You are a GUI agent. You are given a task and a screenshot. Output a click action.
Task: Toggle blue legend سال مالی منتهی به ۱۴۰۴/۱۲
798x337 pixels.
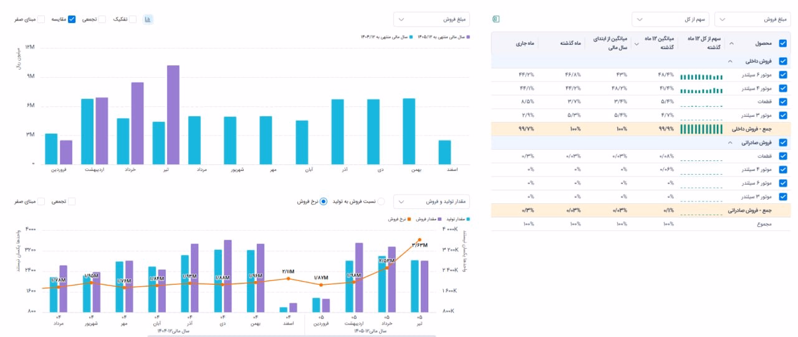[387, 37]
